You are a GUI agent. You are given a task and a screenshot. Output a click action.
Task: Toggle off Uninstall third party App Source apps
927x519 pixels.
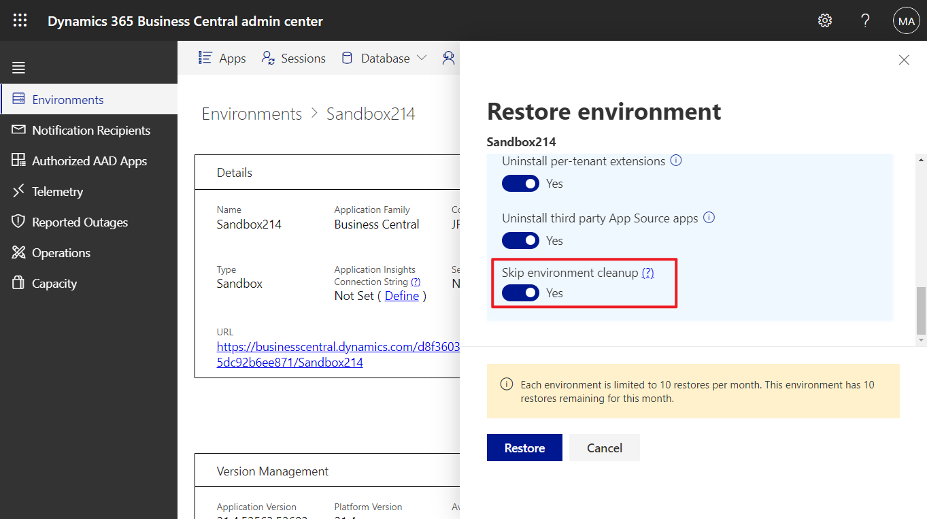pos(520,240)
